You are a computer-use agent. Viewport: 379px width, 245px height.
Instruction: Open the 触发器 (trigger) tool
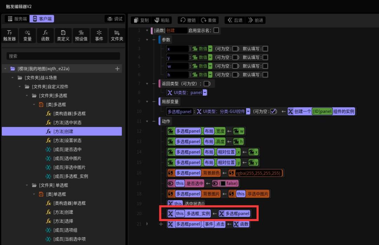point(9,35)
